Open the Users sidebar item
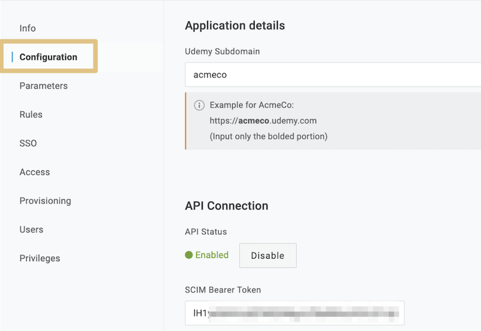The height and width of the screenshot is (331, 481). tap(31, 230)
